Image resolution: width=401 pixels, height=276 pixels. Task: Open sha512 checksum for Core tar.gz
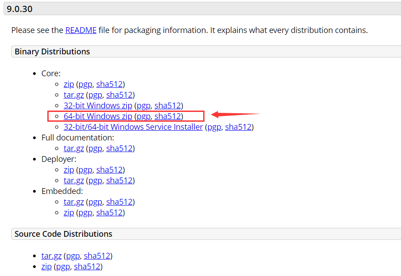pos(119,95)
